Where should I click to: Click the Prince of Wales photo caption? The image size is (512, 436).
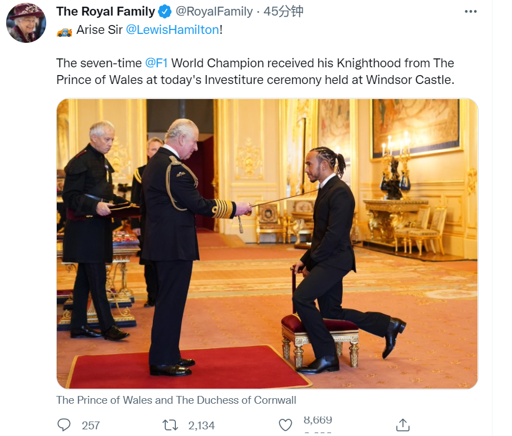point(176,400)
